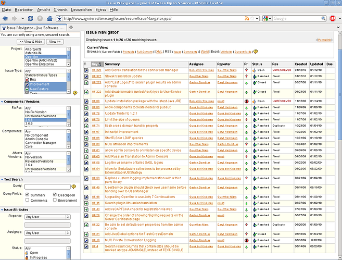Click the search magnifier in Google box
Viewport: 342px width, 260px height.
point(323,19)
